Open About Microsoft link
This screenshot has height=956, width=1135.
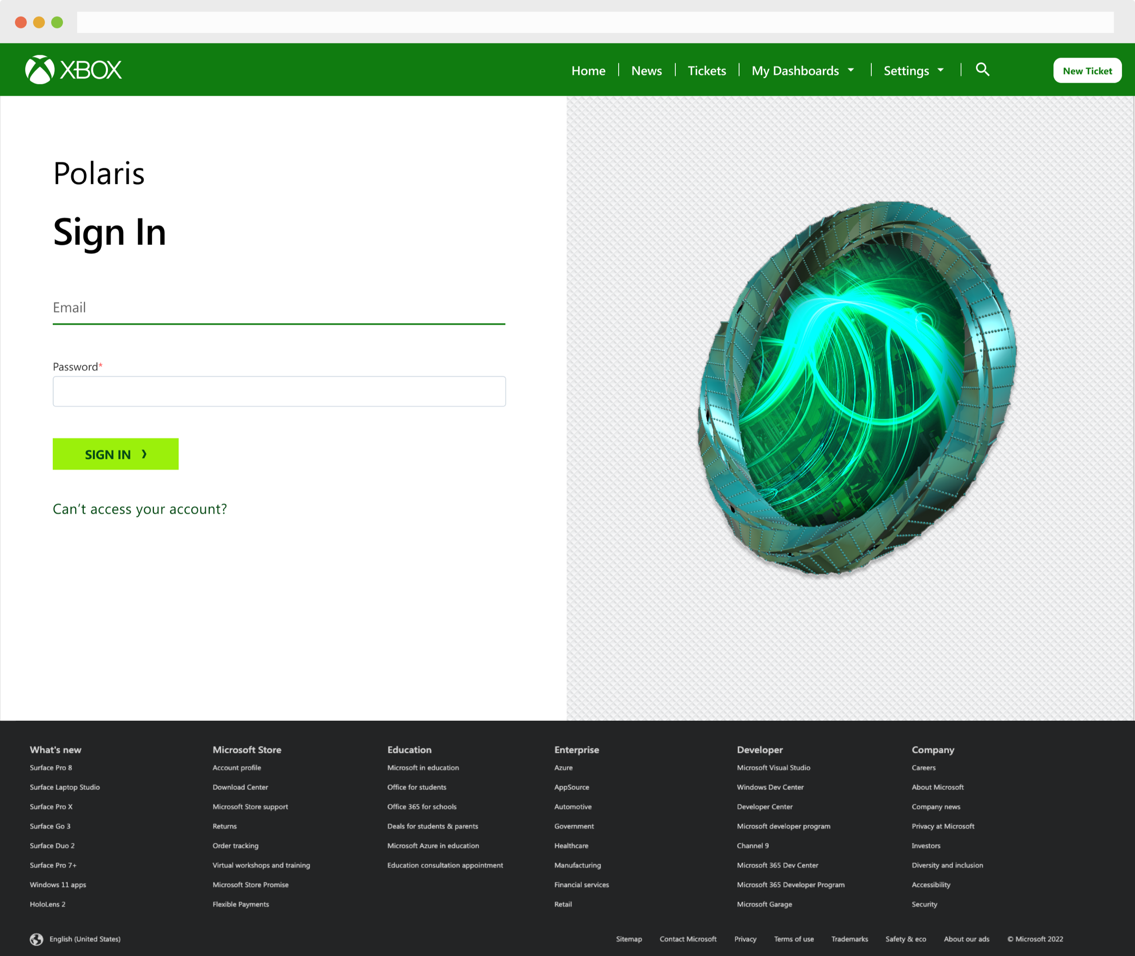[x=938, y=787]
